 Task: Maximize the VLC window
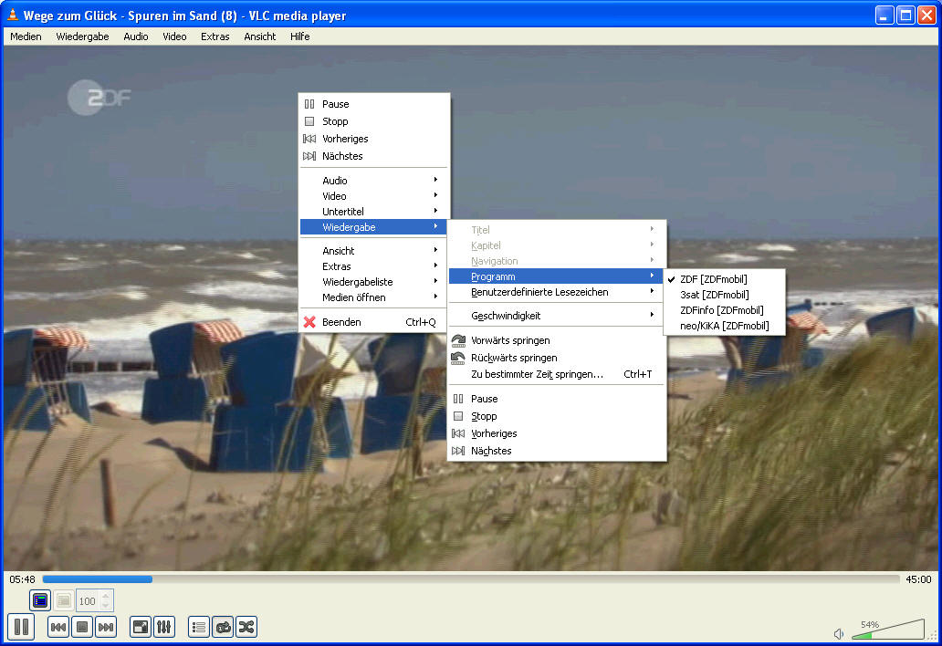tap(905, 16)
